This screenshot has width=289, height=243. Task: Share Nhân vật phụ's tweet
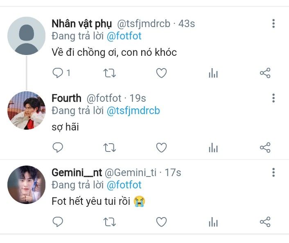[x=265, y=73]
